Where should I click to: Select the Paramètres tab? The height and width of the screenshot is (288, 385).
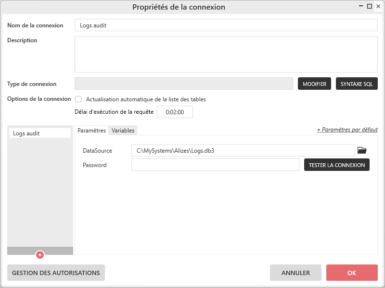[x=91, y=131]
